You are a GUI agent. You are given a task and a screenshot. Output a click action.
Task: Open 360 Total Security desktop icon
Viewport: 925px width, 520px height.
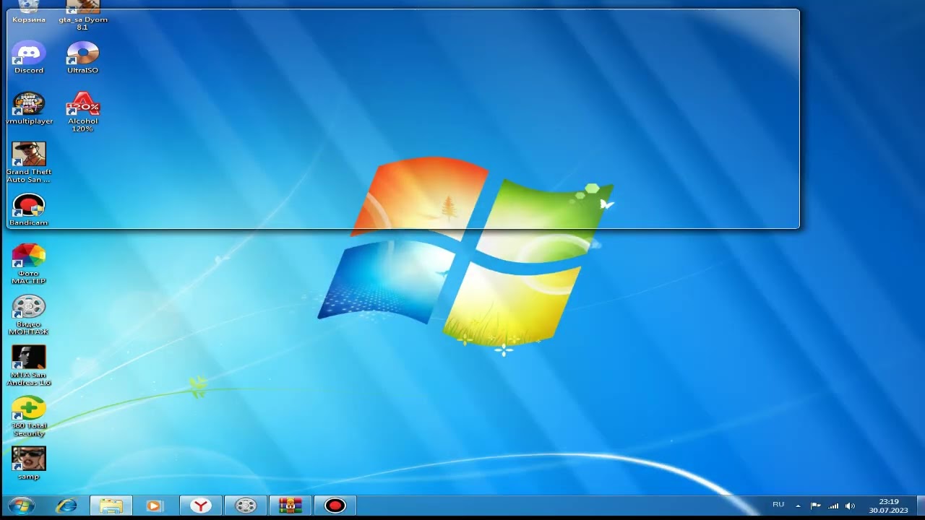click(x=29, y=417)
